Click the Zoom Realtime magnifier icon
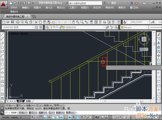Viewport: 162px width, 120px height. (x=78, y=22)
